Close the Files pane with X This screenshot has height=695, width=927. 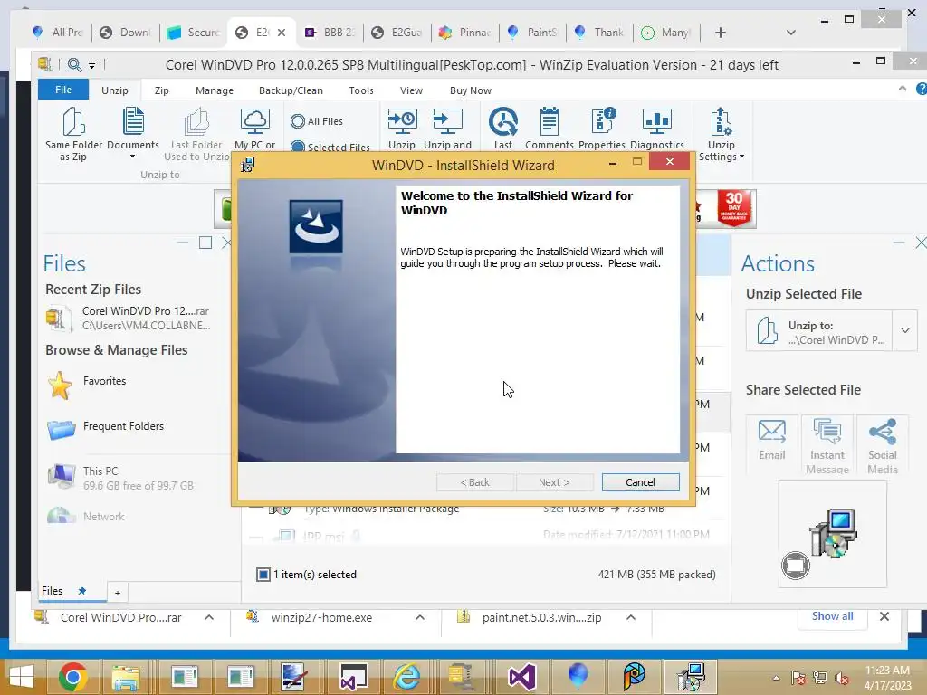(226, 243)
